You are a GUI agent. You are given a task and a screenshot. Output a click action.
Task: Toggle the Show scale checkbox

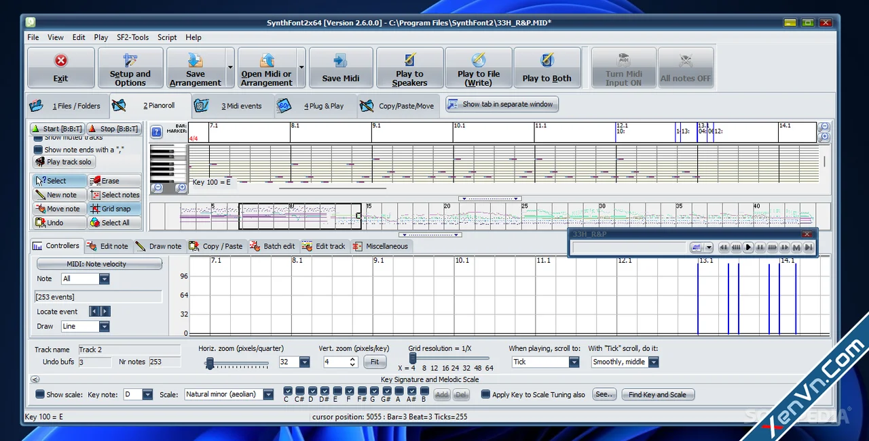pyautogui.click(x=39, y=394)
